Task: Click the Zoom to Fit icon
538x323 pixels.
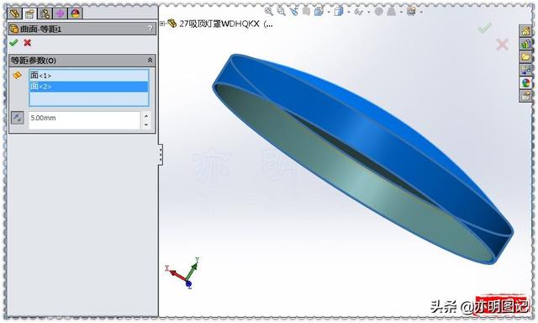Action: (269, 11)
